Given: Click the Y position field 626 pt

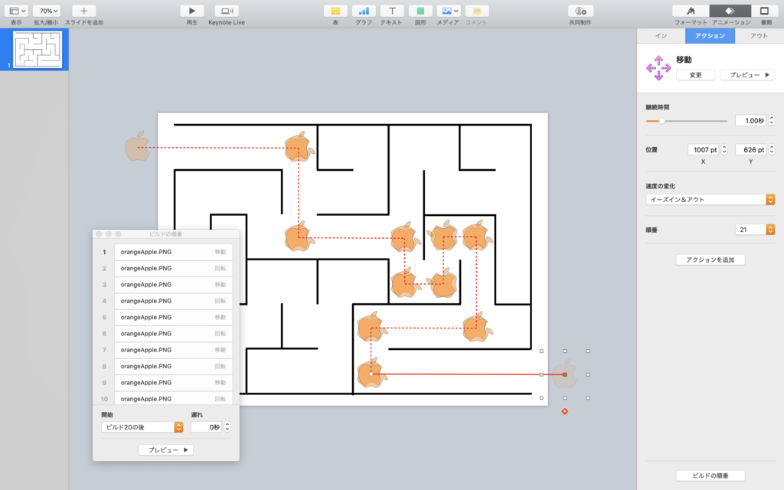Looking at the screenshot, I should coord(750,149).
